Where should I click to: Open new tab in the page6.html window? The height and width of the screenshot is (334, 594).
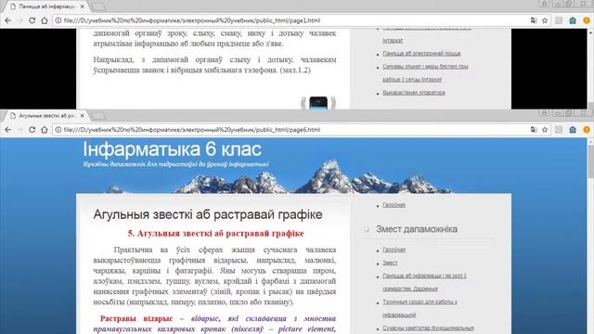tap(98, 115)
